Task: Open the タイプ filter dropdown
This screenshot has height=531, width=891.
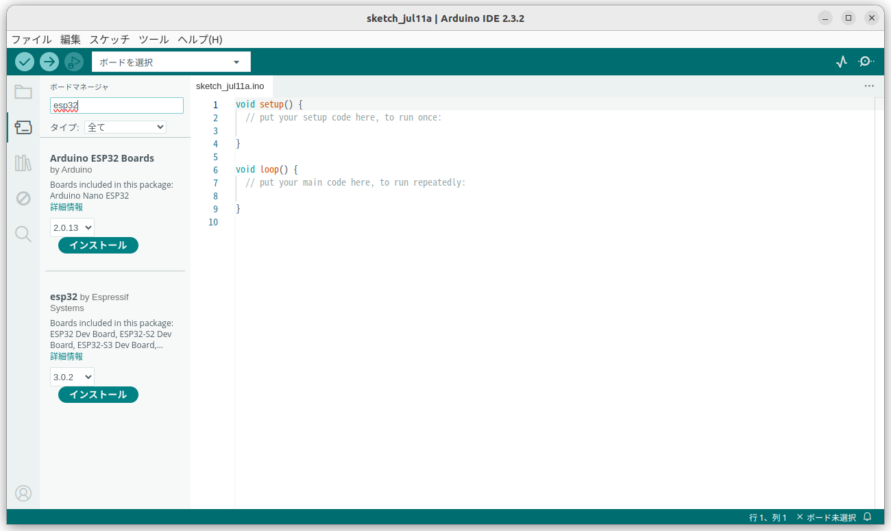Action: pos(125,127)
